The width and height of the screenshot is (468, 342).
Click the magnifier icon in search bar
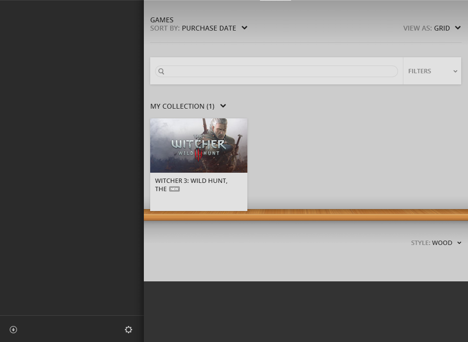tap(161, 71)
